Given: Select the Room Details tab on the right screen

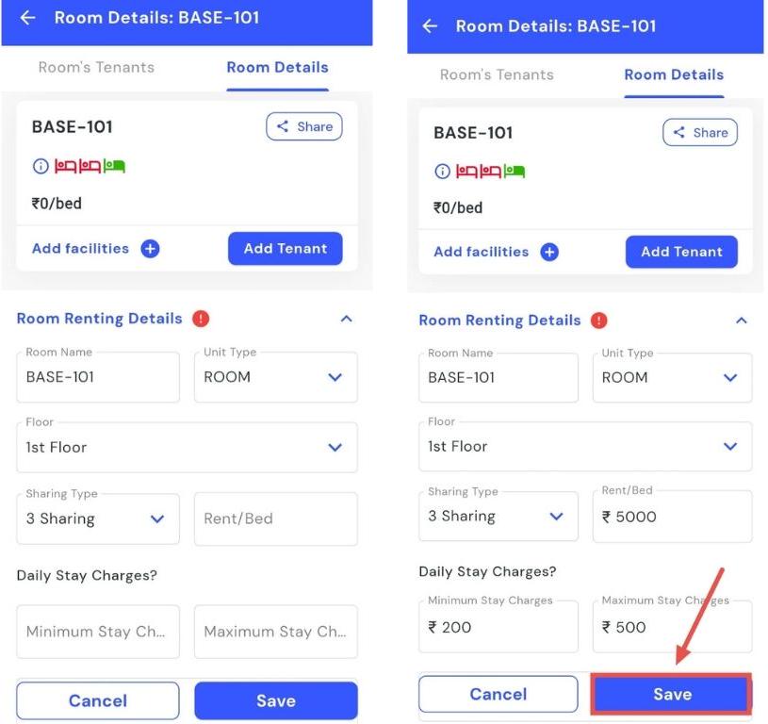Looking at the screenshot, I should click(674, 75).
